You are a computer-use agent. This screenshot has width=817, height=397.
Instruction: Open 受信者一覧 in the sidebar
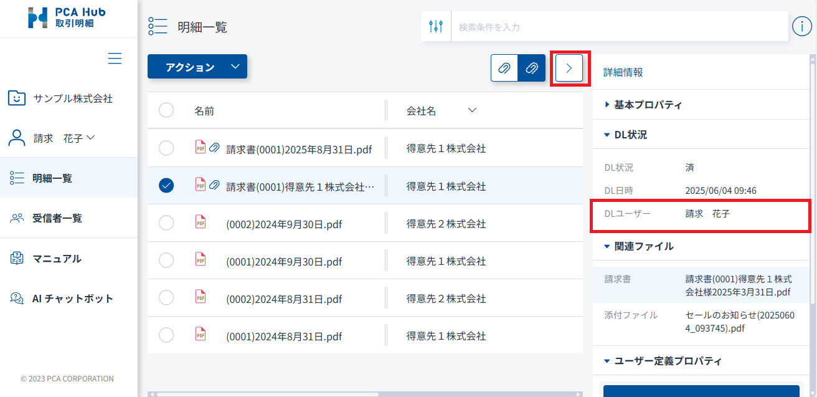click(57, 218)
